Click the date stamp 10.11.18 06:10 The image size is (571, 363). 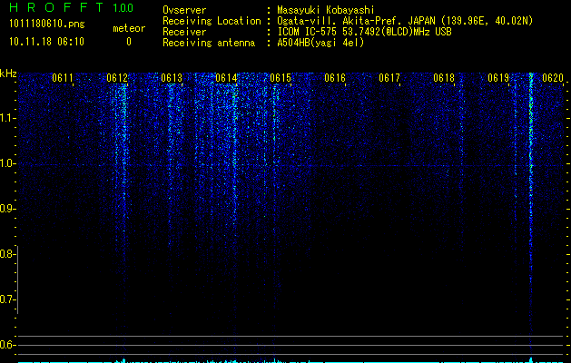click(x=46, y=42)
